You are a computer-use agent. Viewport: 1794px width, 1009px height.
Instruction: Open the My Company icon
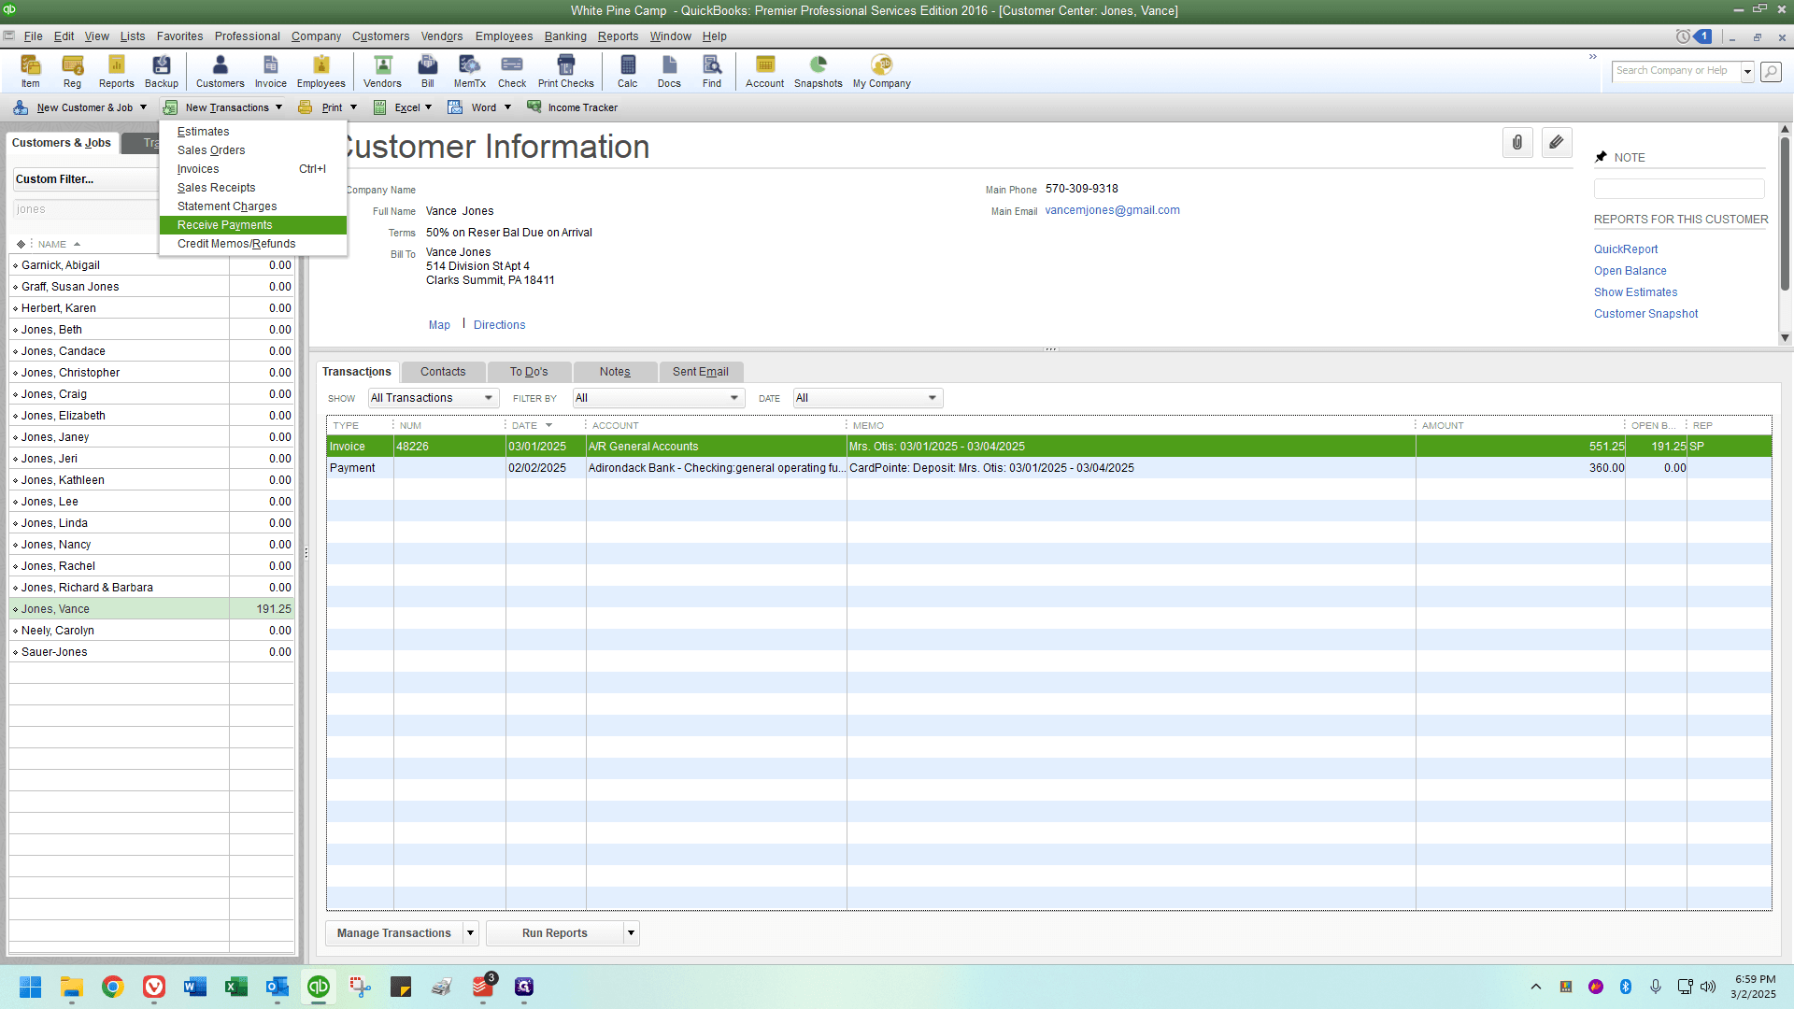tap(882, 71)
